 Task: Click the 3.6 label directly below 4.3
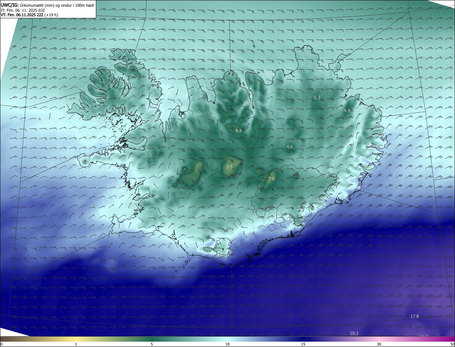(x=229, y=167)
